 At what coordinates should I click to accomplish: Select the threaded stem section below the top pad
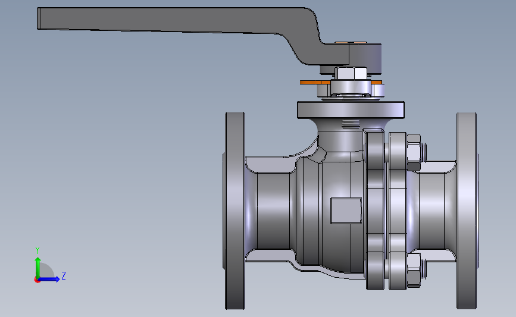[351, 124]
